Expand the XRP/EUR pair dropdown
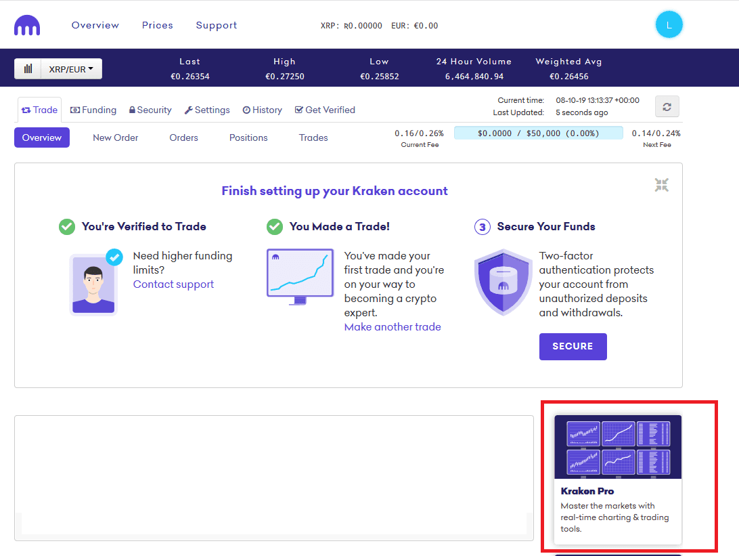This screenshot has height=556, width=739. click(71, 69)
